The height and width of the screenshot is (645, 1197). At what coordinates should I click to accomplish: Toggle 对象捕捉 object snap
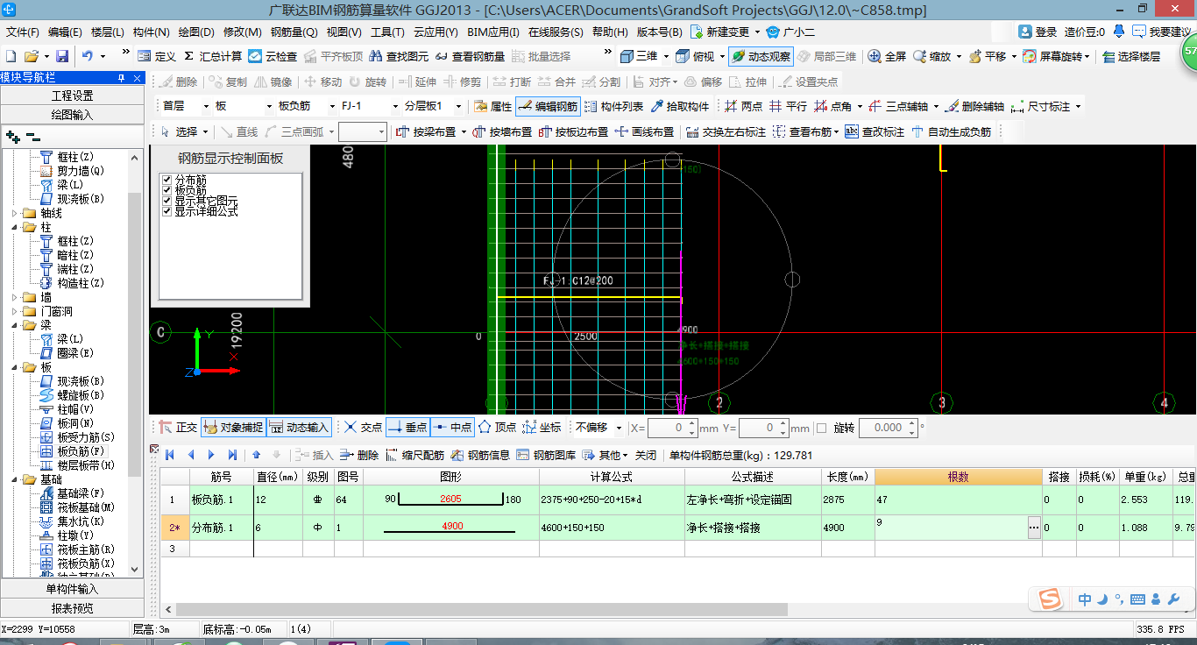tap(233, 428)
